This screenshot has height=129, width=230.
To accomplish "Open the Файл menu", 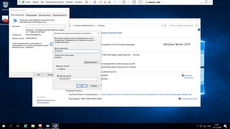I will [x=28, y=2].
